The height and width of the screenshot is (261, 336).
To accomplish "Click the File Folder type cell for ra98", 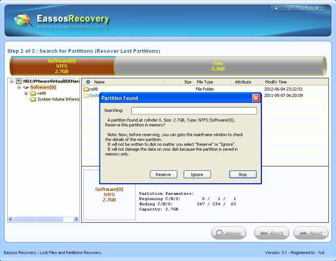I will (204, 89).
